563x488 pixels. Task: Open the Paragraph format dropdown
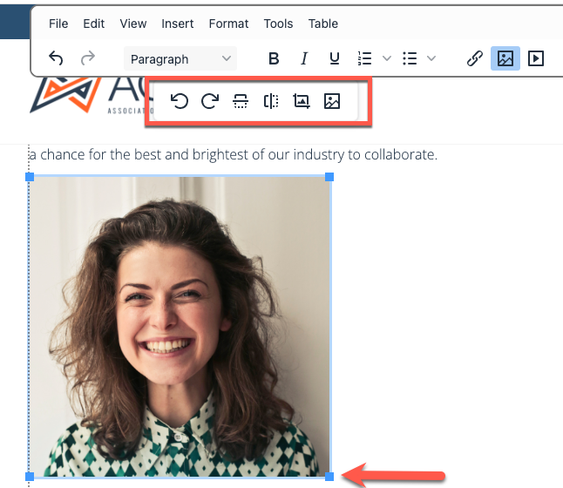tap(180, 58)
